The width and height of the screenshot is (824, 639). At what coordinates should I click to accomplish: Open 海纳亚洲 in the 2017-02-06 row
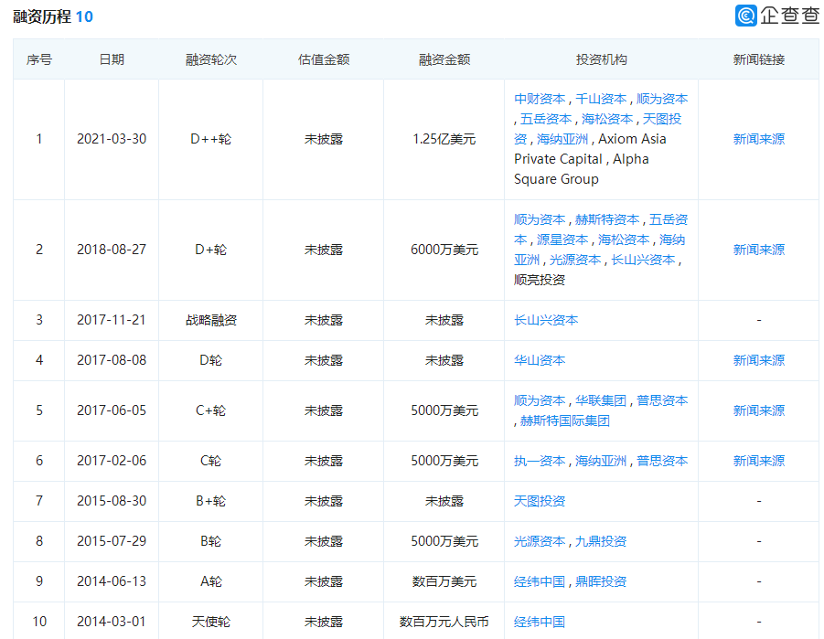pyautogui.click(x=601, y=461)
